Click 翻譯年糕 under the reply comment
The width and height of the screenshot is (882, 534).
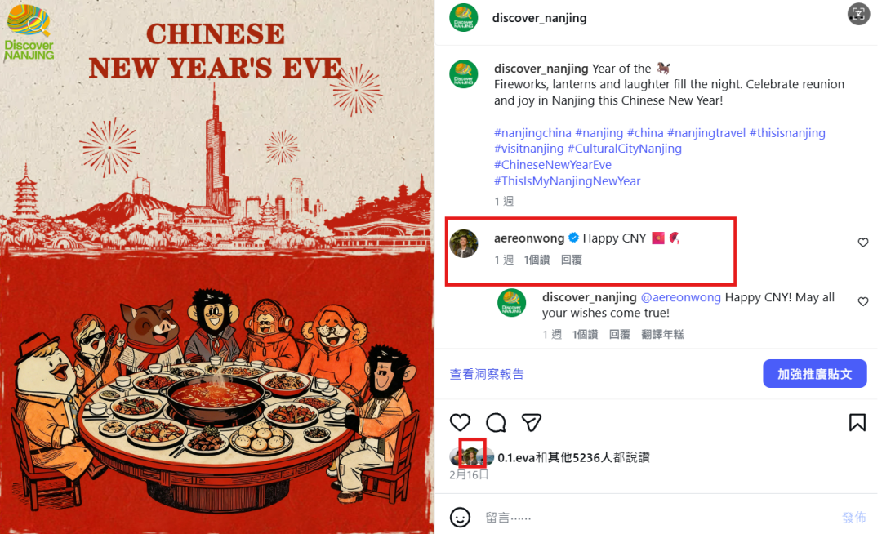pyautogui.click(x=662, y=335)
